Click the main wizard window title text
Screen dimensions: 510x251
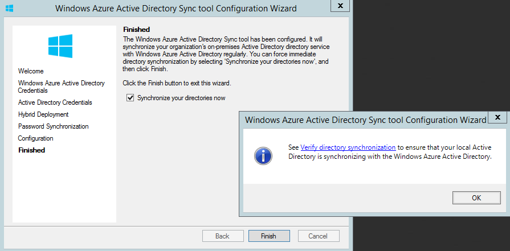click(x=176, y=8)
